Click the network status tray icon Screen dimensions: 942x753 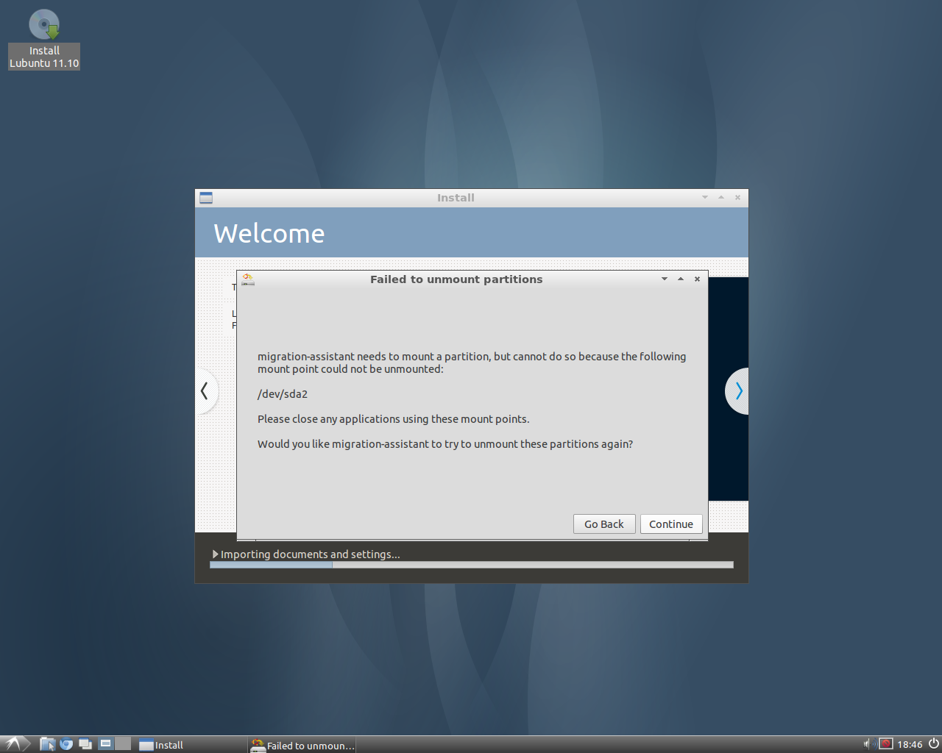point(886,744)
